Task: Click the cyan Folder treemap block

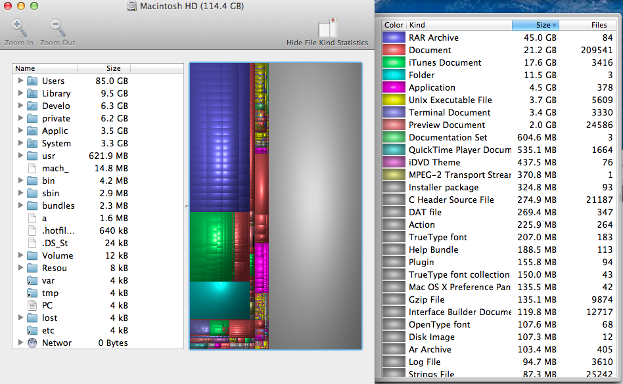Action: click(219, 300)
